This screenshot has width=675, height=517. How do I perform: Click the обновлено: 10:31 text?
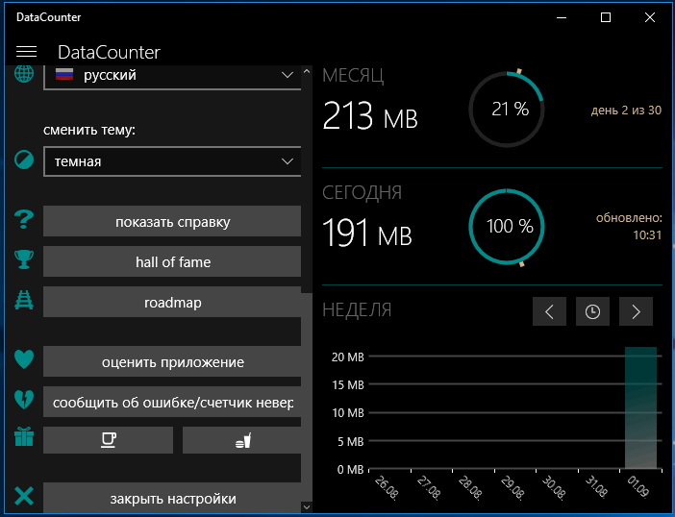point(629,226)
